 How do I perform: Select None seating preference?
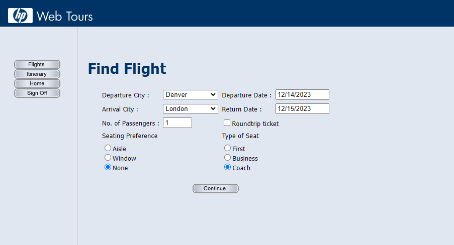coord(108,168)
